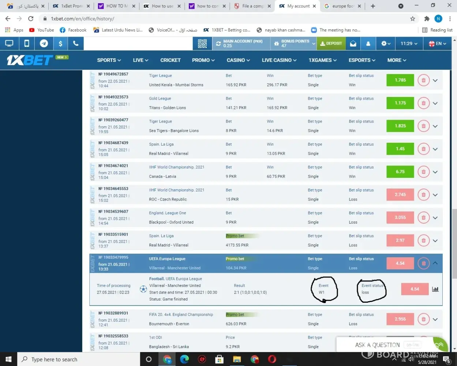Open the SPORTS menu
The height and width of the screenshot is (366, 457).
[109, 60]
